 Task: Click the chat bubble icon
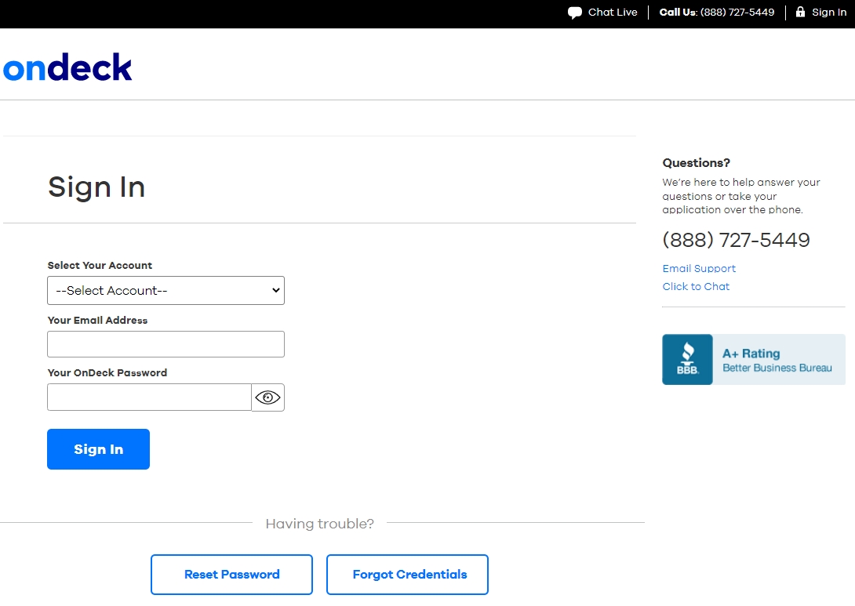coord(575,13)
